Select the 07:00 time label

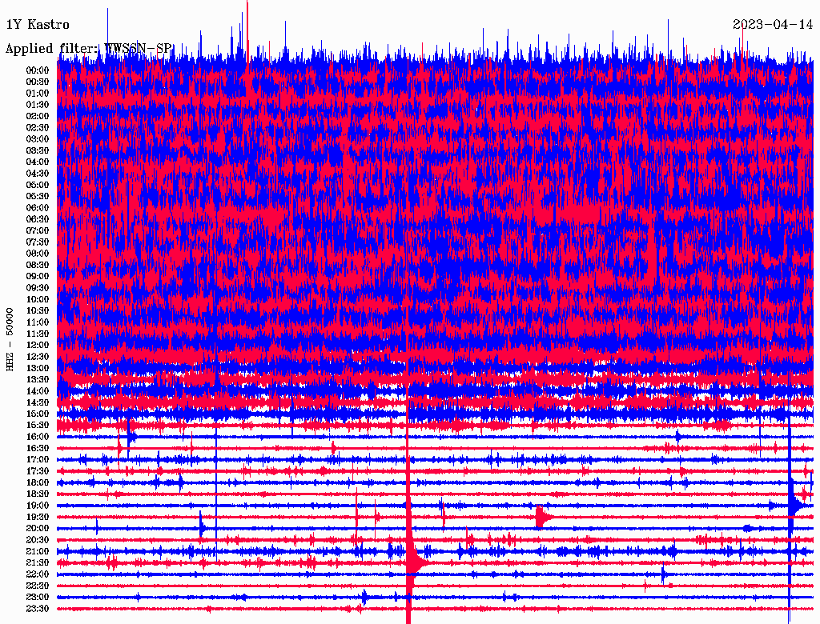pyautogui.click(x=38, y=230)
